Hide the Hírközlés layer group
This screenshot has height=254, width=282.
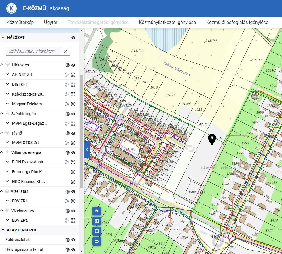pos(73,65)
